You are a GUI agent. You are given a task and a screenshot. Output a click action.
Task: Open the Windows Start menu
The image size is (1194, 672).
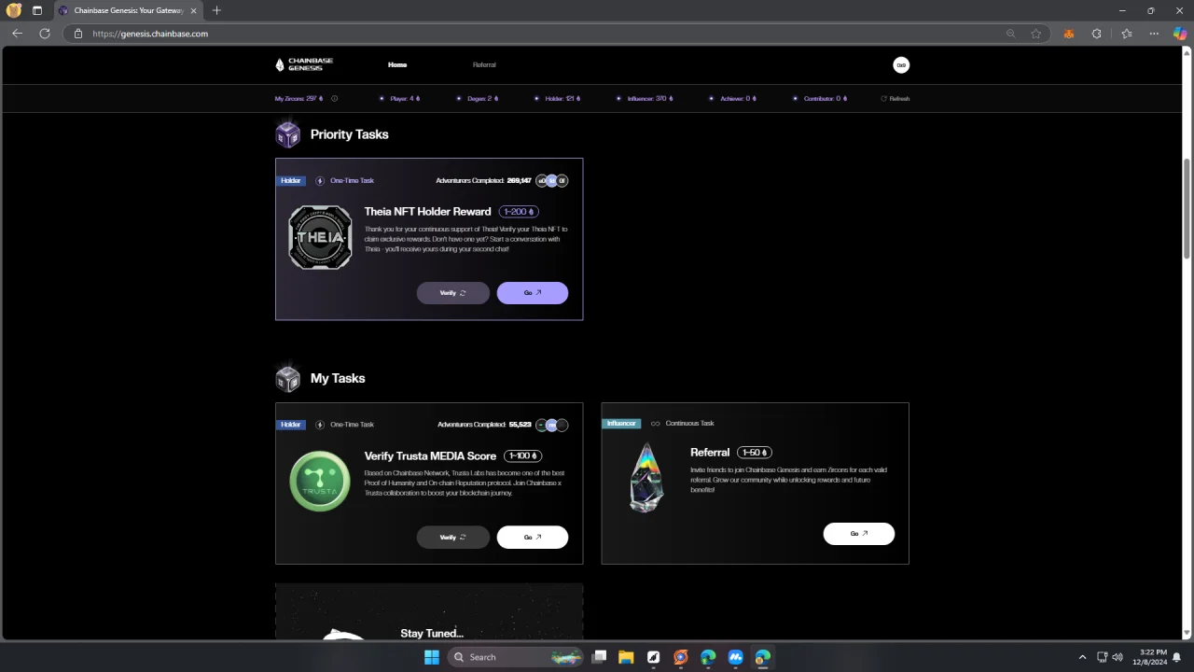[x=432, y=657]
